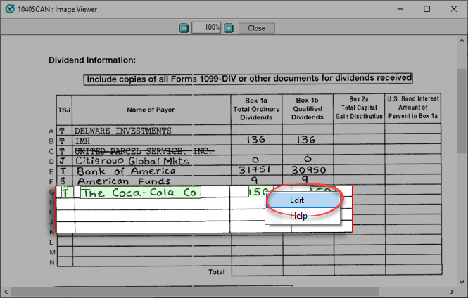Viewport: 468px width, 298px height.
Task: Click the Close button in toolbar
Action: point(257,28)
